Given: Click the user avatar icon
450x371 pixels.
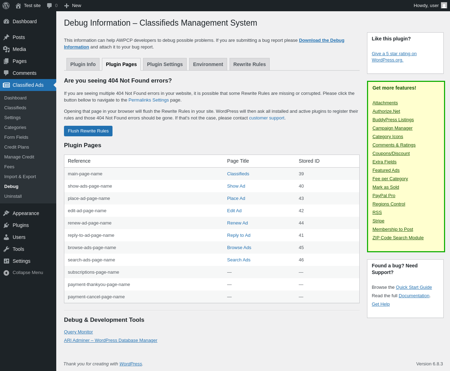Looking at the screenshot, I should click(x=444, y=6).
